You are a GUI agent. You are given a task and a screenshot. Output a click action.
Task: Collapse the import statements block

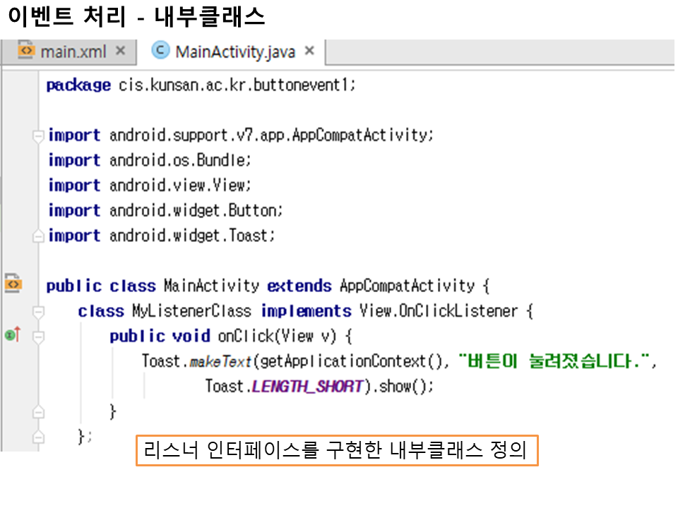click(x=39, y=135)
